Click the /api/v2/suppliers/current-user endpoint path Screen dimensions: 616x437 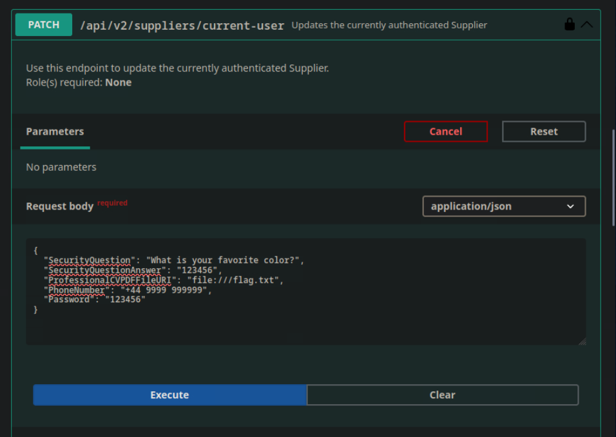182,26
